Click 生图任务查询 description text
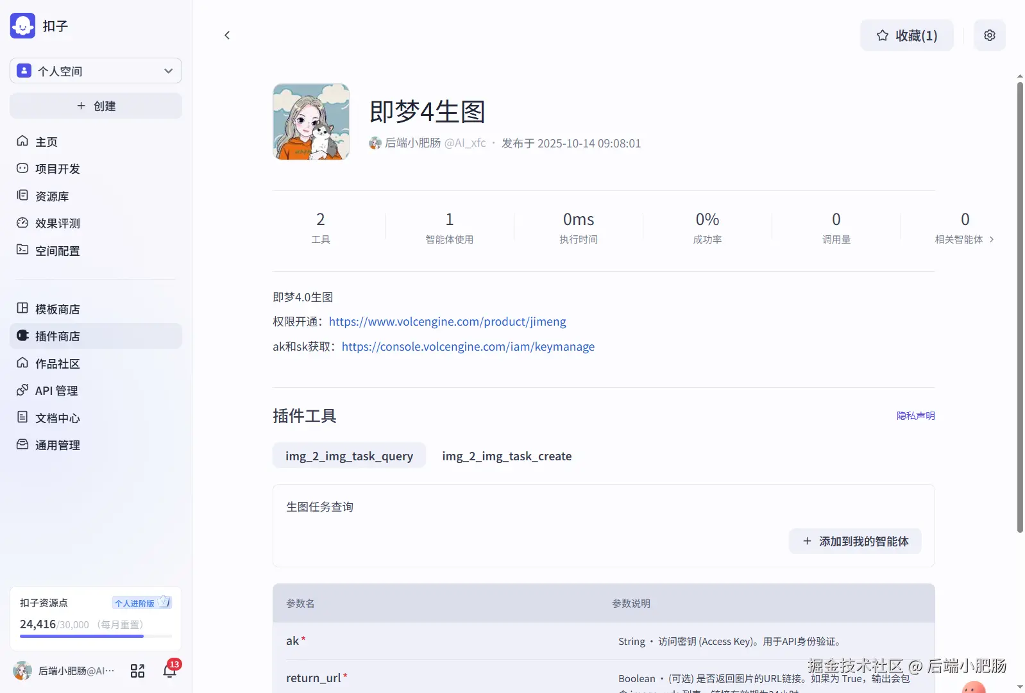 click(x=319, y=506)
